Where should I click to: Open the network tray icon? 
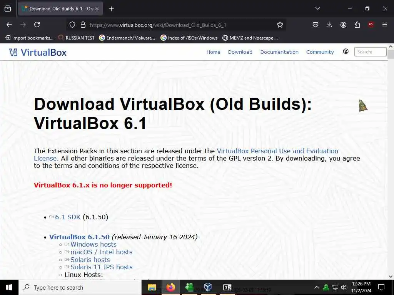pyautogui.click(x=335, y=287)
